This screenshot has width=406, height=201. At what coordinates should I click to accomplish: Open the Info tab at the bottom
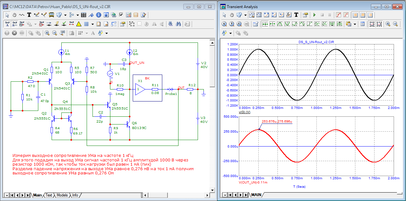[75, 195]
